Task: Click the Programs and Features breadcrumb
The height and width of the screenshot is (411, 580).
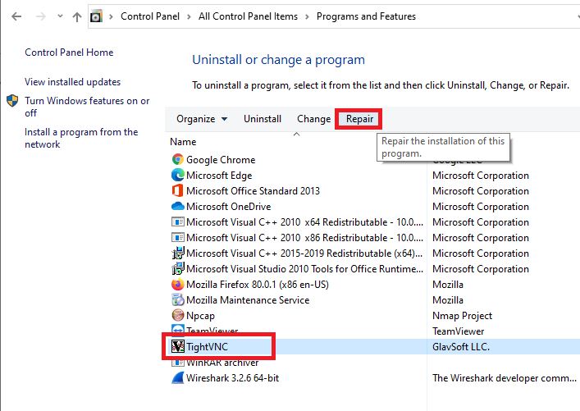Action: click(366, 16)
